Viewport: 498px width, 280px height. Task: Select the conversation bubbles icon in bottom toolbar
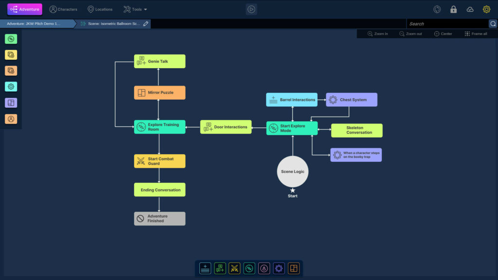pos(220,268)
